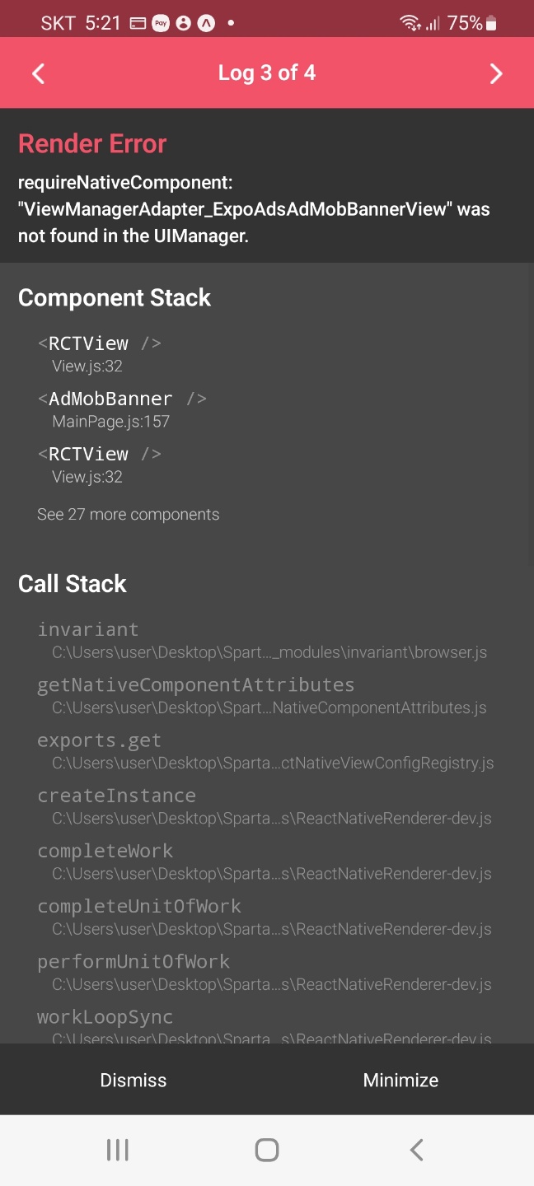This screenshot has height=1186, width=534.
Task: Tap the battery icon in status bar
Action: [492, 24]
